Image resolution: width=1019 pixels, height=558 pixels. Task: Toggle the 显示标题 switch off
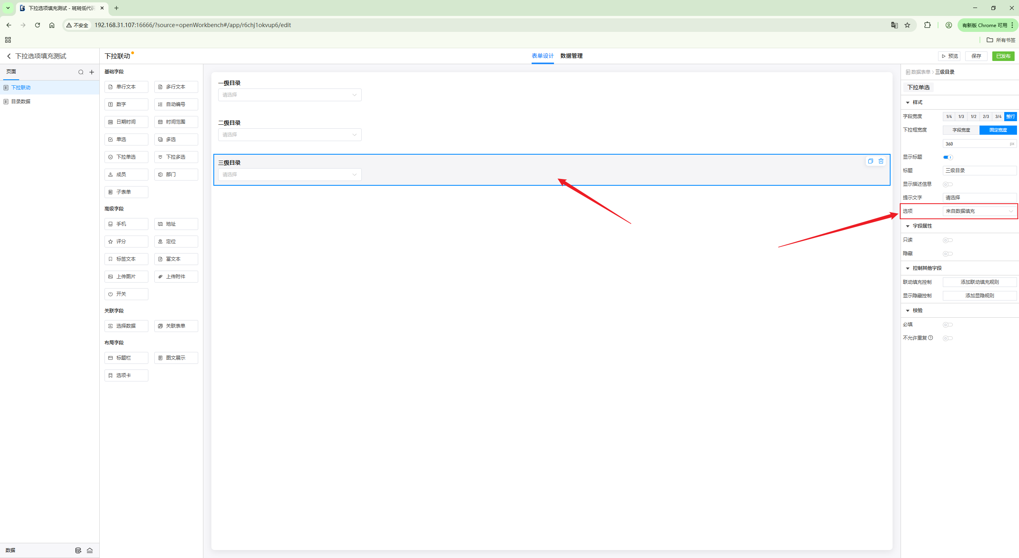pos(948,157)
